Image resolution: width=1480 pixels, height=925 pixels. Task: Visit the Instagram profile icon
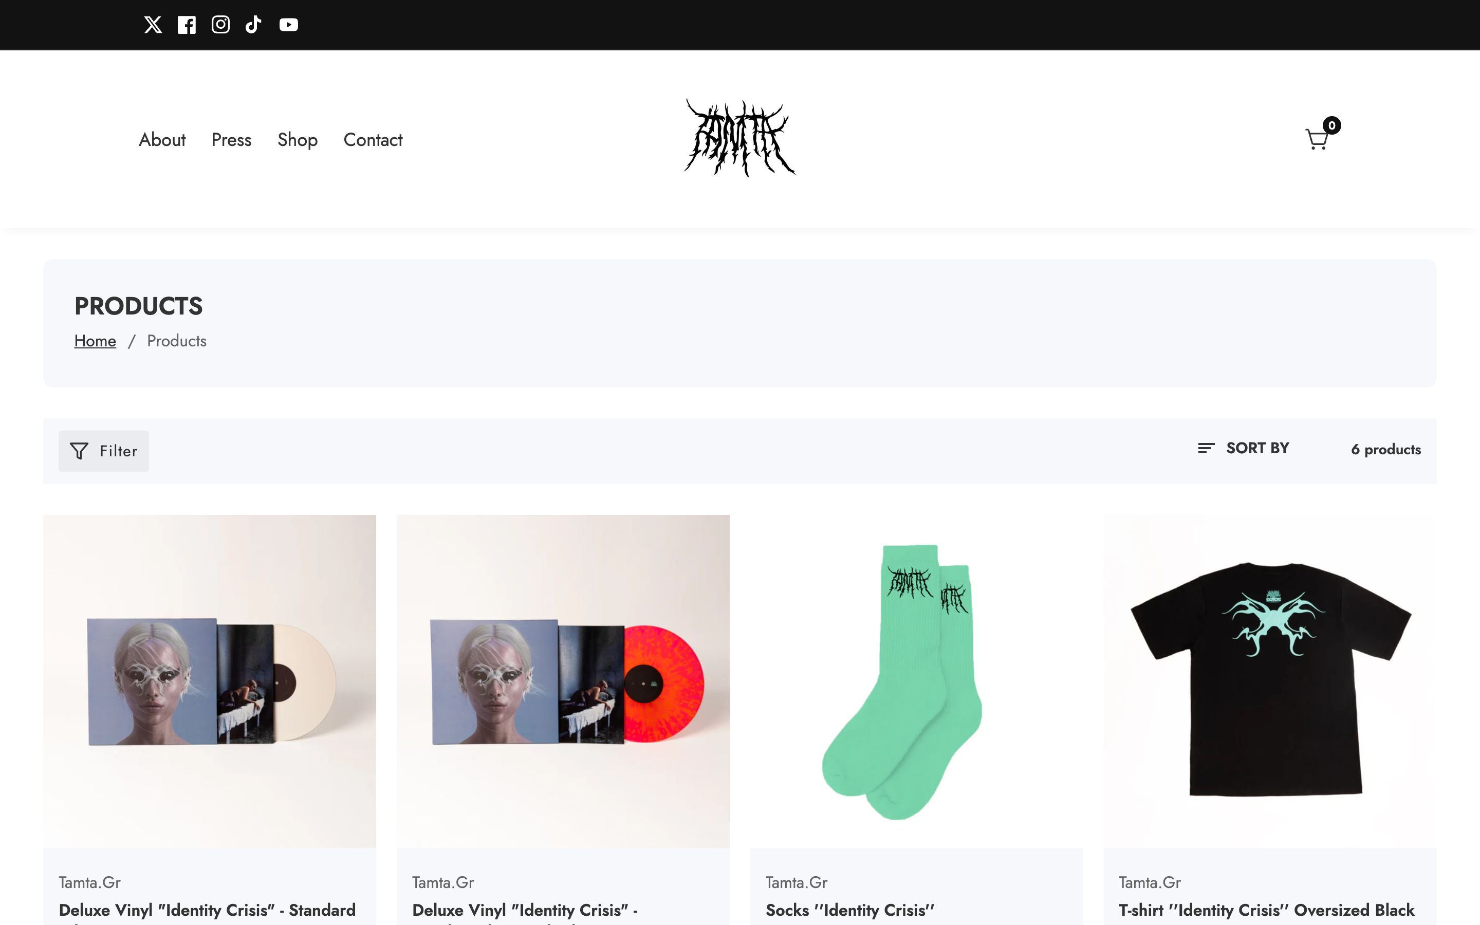(x=221, y=25)
